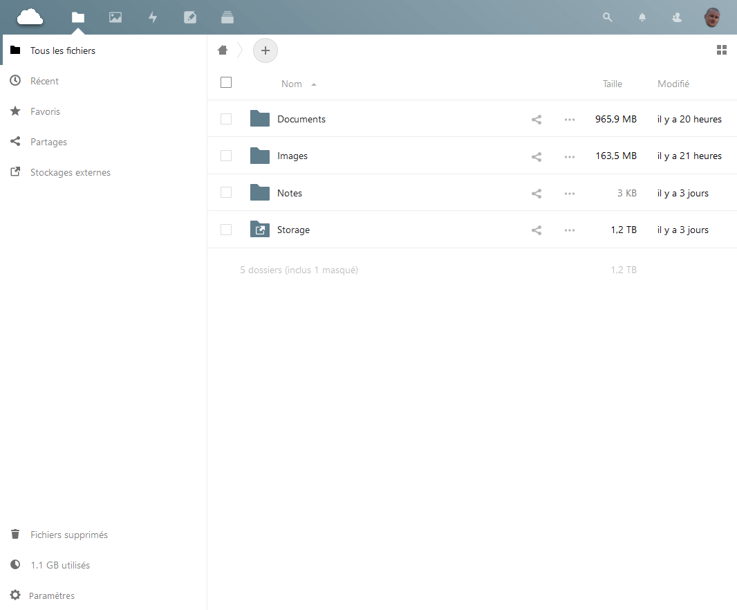Select the Storage folder checkbox

(226, 230)
